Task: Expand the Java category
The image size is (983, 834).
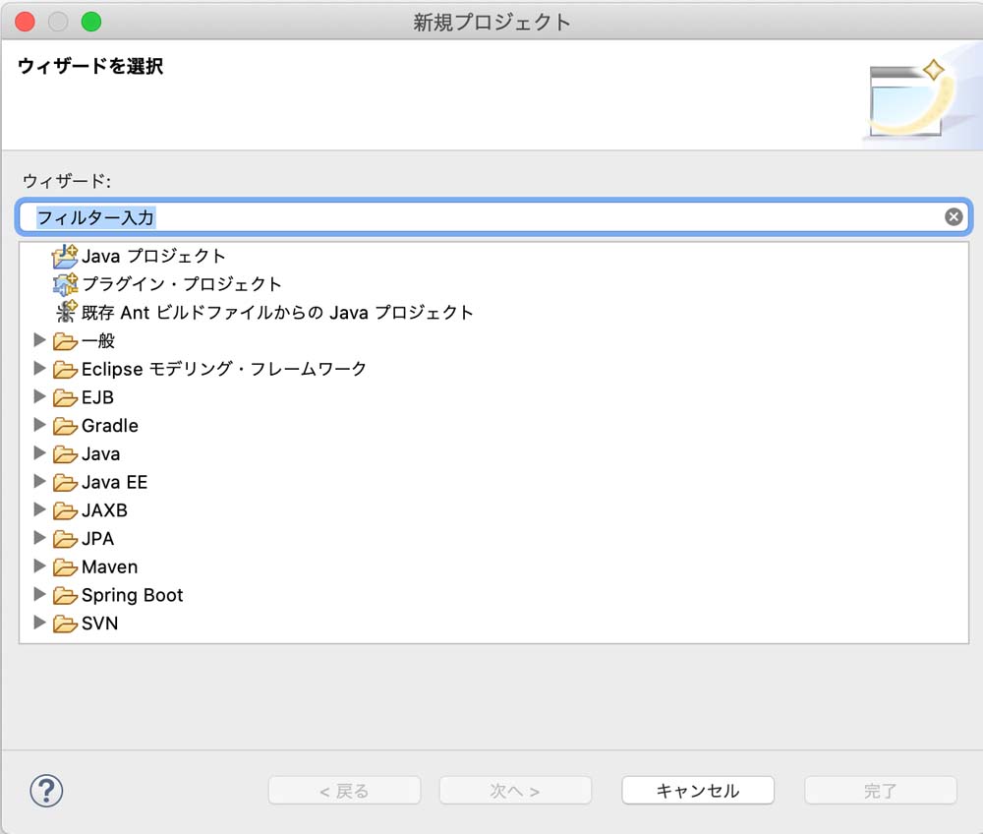Action: point(39,452)
